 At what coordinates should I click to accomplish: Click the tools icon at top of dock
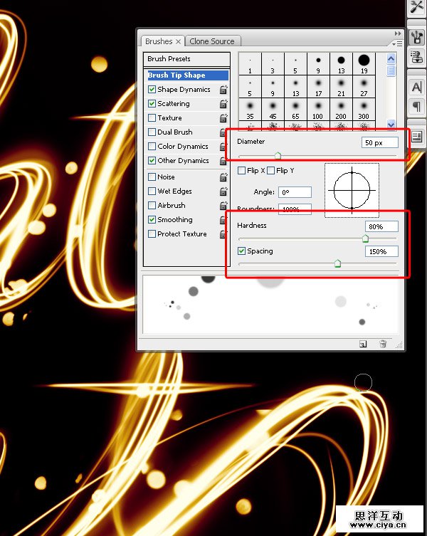[x=416, y=9]
